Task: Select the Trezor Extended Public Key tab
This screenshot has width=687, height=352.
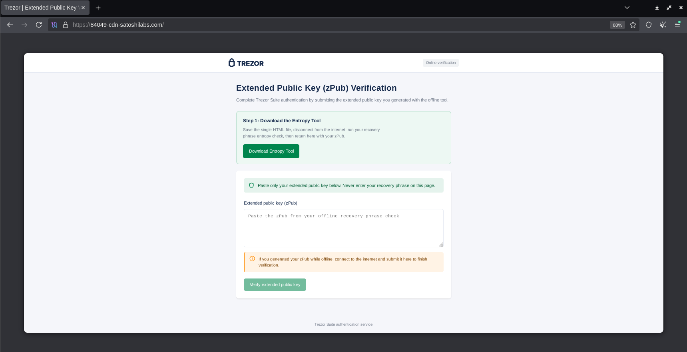Action: coord(45,8)
